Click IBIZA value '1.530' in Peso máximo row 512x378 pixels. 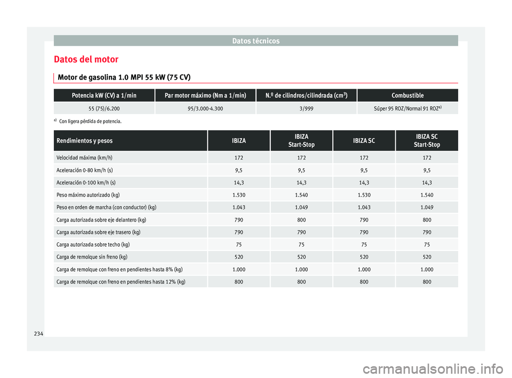239,195
